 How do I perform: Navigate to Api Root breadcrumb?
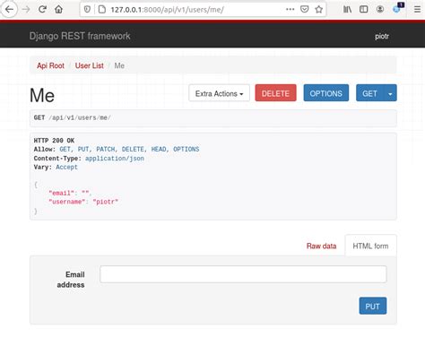pos(50,65)
